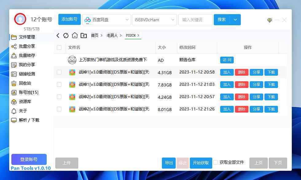Expand the chevron after 老男人 breadcrumb
The height and width of the screenshot is (180, 301).
pos(120,35)
